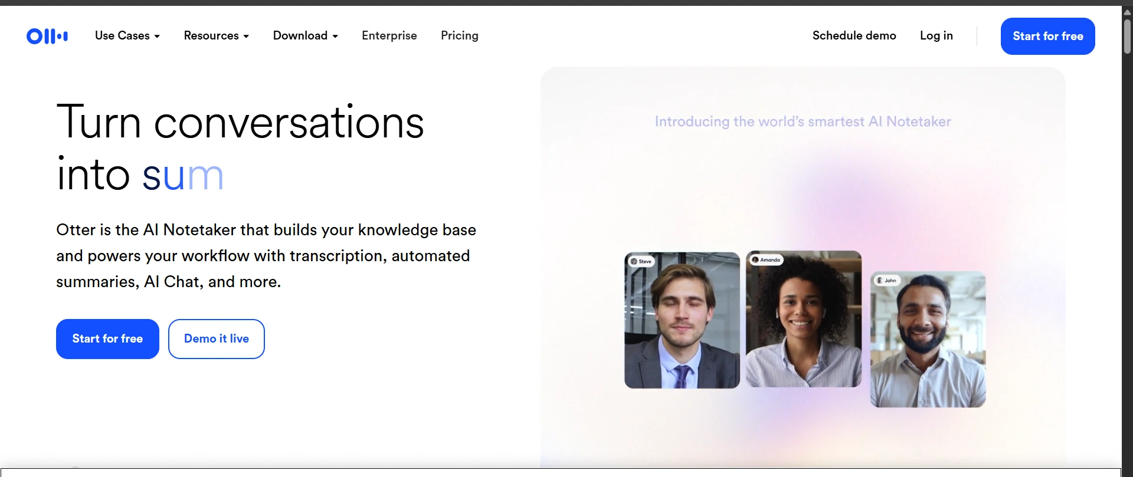Click the page vertical scrollbar thumb
Viewport: 1133px width, 477px height.
coord(1127,37)
